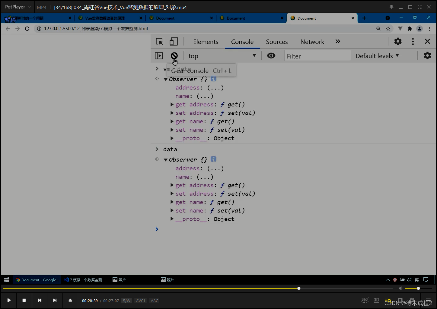
Task: Click the eject open-file button
Action: [70, 300]
